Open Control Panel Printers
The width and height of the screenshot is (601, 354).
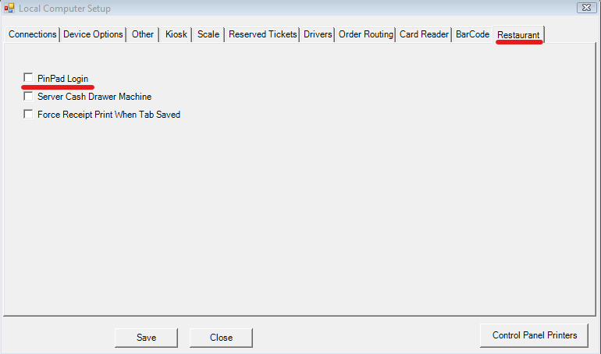pos(535,335)
